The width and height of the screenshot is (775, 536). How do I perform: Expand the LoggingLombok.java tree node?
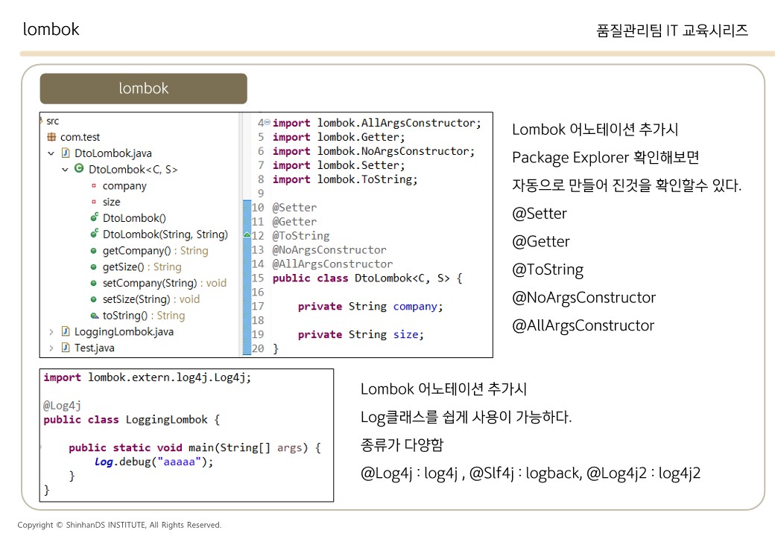(51, 332)
